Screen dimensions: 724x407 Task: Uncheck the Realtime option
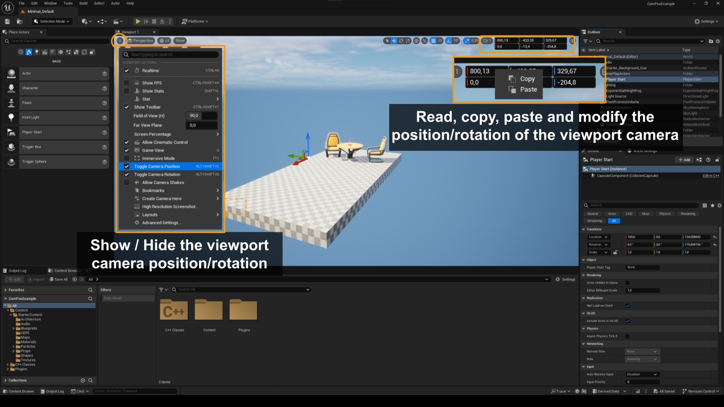coord(127,71)
